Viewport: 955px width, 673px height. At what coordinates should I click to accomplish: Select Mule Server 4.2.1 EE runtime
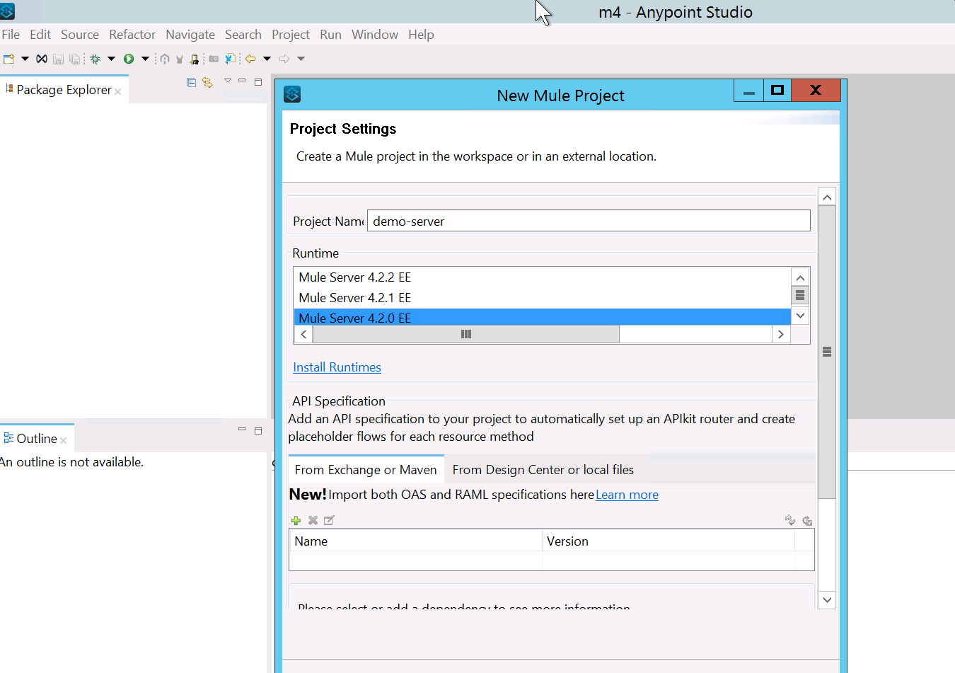click(542, 298)
